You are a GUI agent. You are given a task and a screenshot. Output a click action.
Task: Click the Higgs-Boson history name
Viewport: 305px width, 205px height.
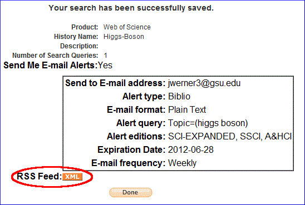[x=124, y=37]
